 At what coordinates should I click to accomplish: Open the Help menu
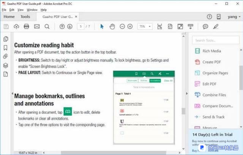point(44,10)
